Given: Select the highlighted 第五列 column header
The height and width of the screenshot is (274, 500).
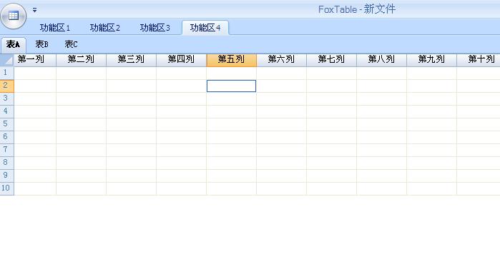Looking at the screenshot, I should [x=231, y=60].
